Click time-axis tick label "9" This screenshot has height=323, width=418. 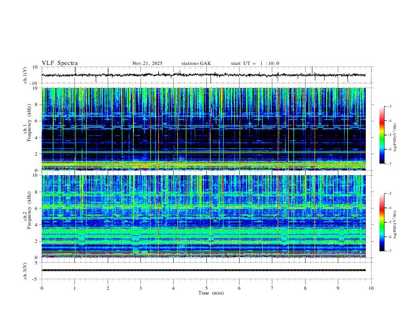338,288
